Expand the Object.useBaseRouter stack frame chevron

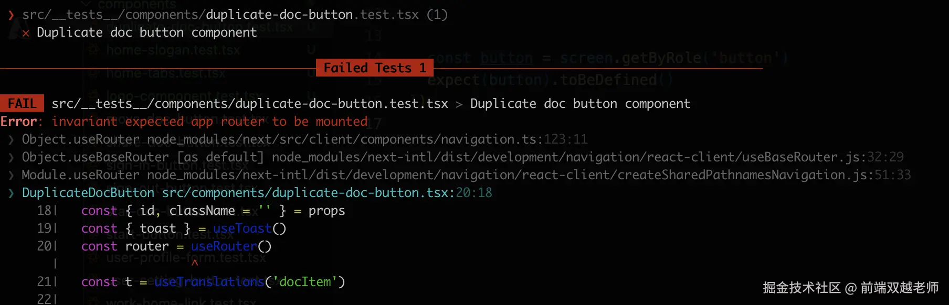click(x=11, y=158)
